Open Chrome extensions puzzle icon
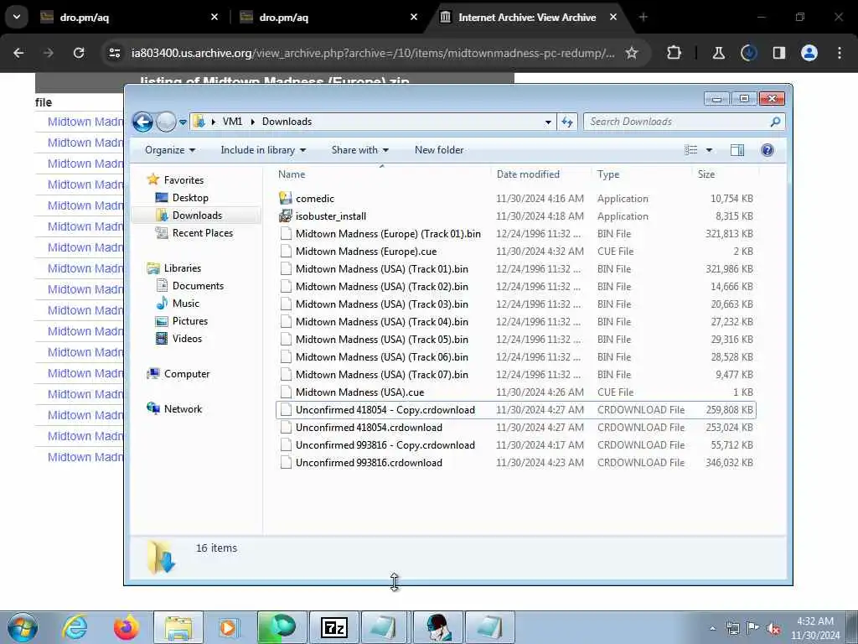Image resolution: width=858 pixels, height=644 pixels. [x=675, y=53]
